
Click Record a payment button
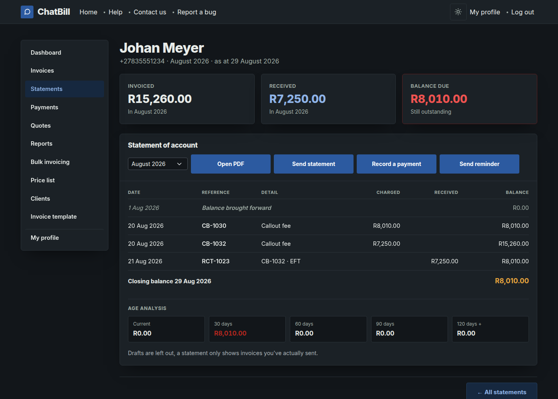pyautogui.click(x=397, y=164)
